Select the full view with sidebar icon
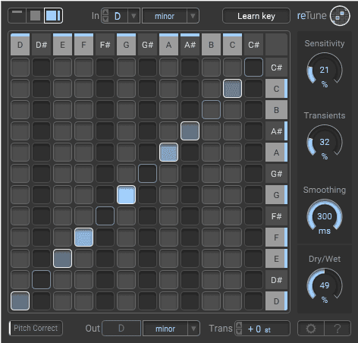 [53, 16]
